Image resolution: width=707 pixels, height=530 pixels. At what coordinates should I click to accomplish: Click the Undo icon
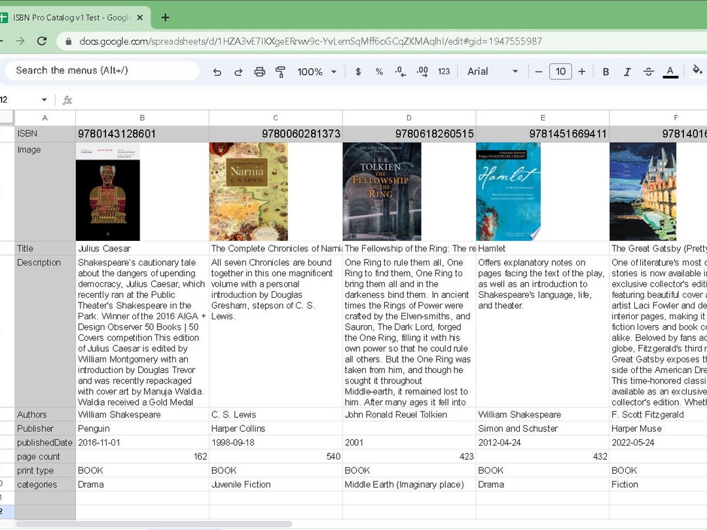tap(217, 72)
